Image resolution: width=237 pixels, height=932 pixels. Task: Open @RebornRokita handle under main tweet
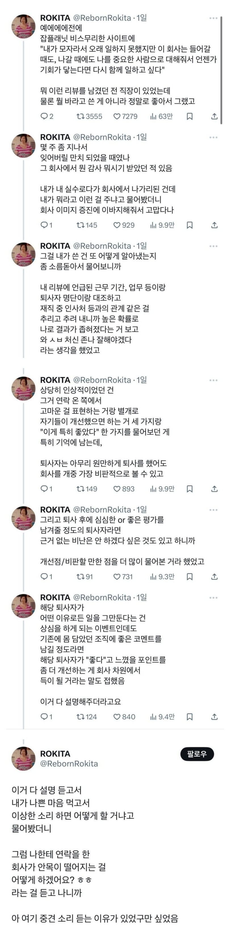pyautogui.click(x=69, y=764)
